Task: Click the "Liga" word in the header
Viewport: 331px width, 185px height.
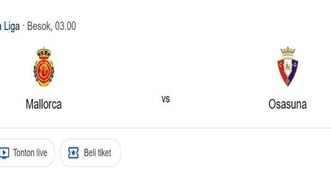Action: [x=12, y=26]
